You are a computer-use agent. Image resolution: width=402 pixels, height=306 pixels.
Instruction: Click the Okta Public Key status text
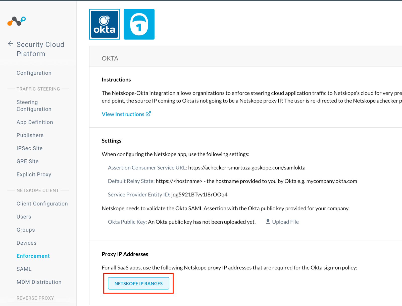[x=202, y=222]
